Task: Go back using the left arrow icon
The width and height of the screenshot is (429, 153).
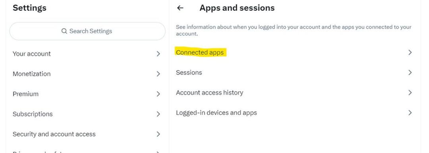Action: click(180, 8)
